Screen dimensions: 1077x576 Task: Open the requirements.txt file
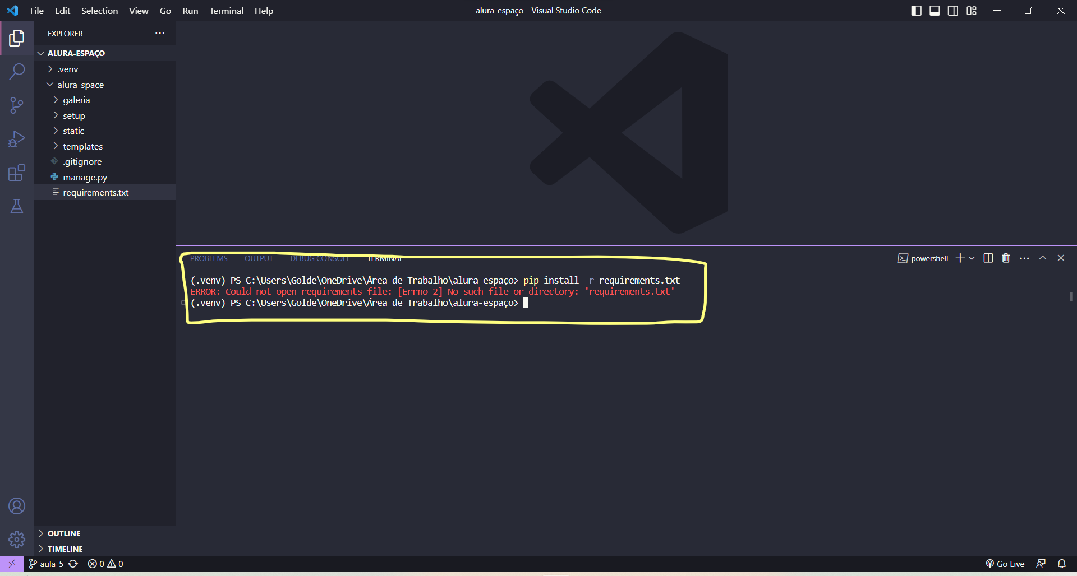105,192
